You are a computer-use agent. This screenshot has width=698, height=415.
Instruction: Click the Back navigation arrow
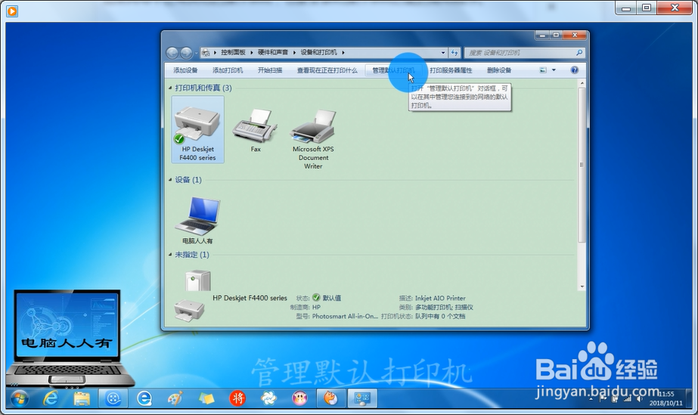pyautogui.click(x=172, y=53)
